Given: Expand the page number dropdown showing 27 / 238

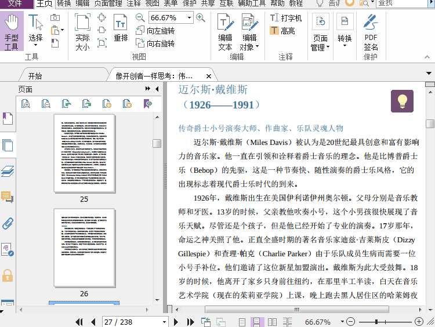Looking at the screenshot, I should 164,322.
